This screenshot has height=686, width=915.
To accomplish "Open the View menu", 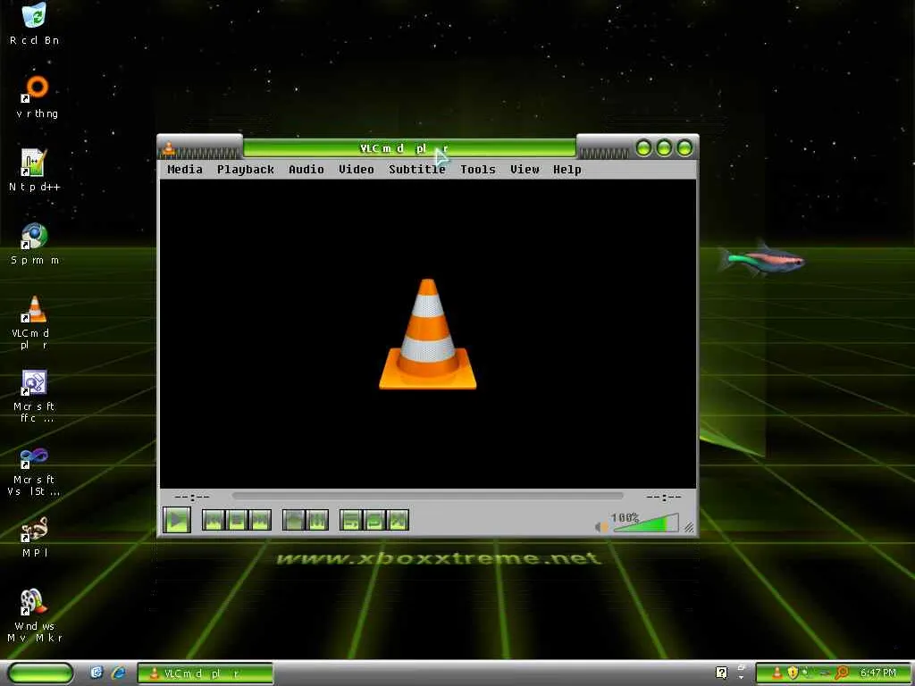I will (x=525, y=169).
